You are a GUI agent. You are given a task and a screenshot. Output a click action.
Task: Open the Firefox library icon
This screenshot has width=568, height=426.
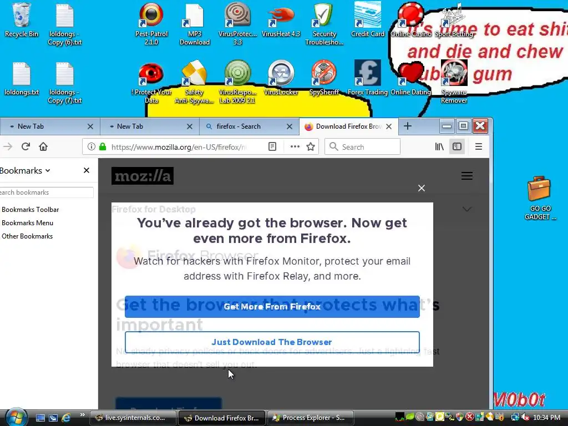[x=439, y=146]
